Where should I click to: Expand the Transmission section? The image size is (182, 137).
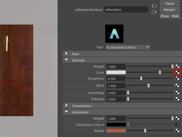[x=67, y=106]
